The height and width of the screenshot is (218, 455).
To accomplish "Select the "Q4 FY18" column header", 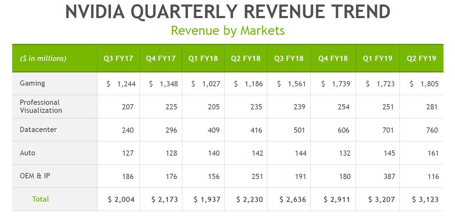I will tap(333, 59).
